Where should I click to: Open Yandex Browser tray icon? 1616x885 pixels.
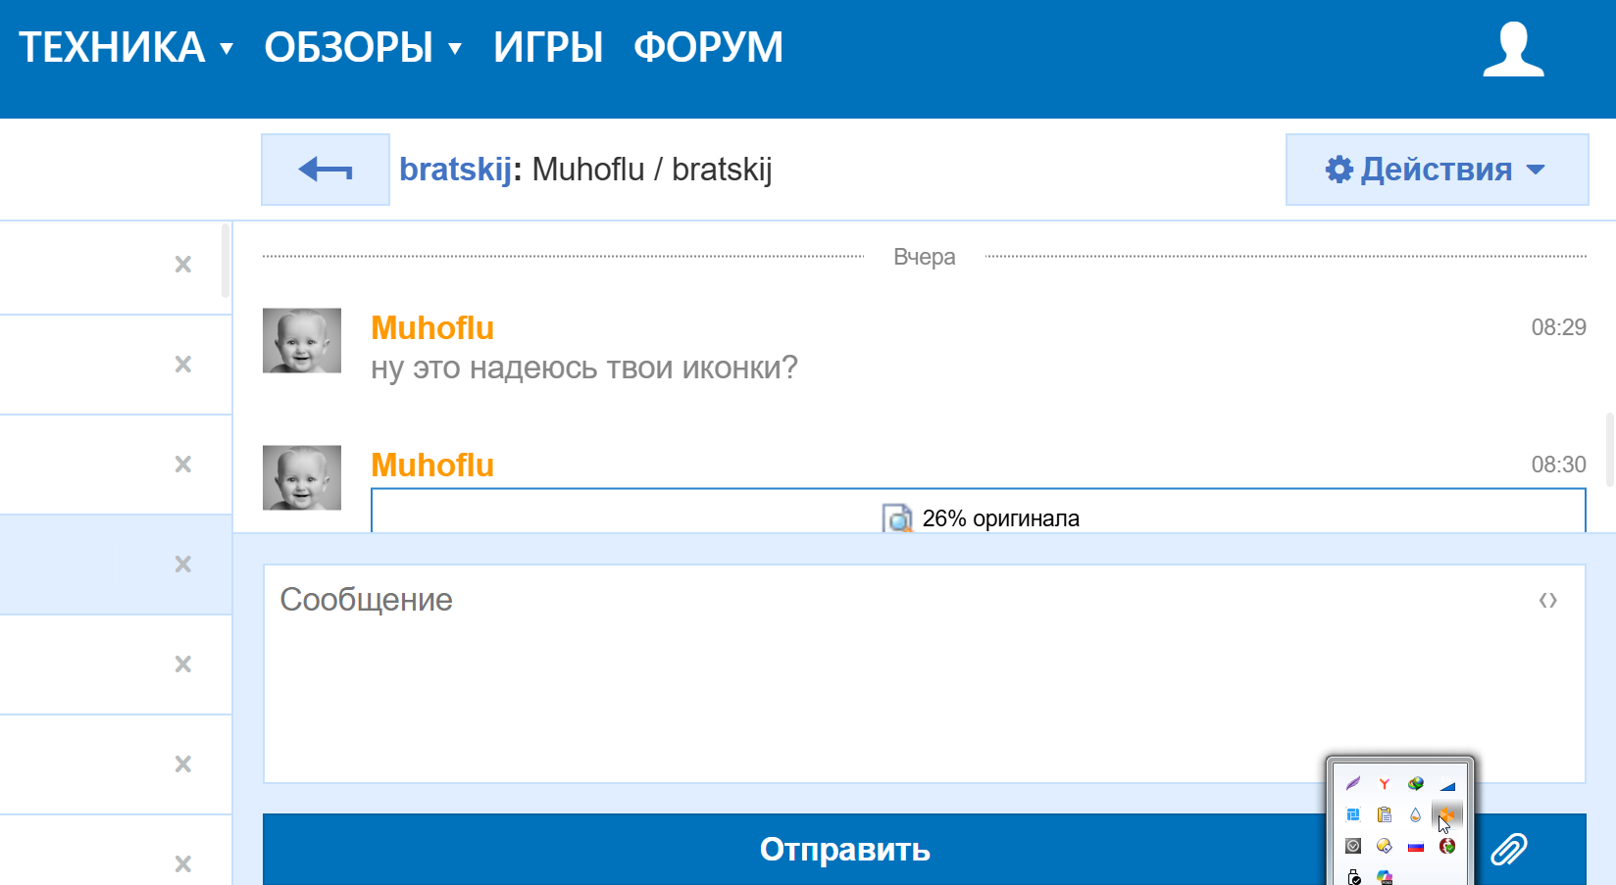1384,784
